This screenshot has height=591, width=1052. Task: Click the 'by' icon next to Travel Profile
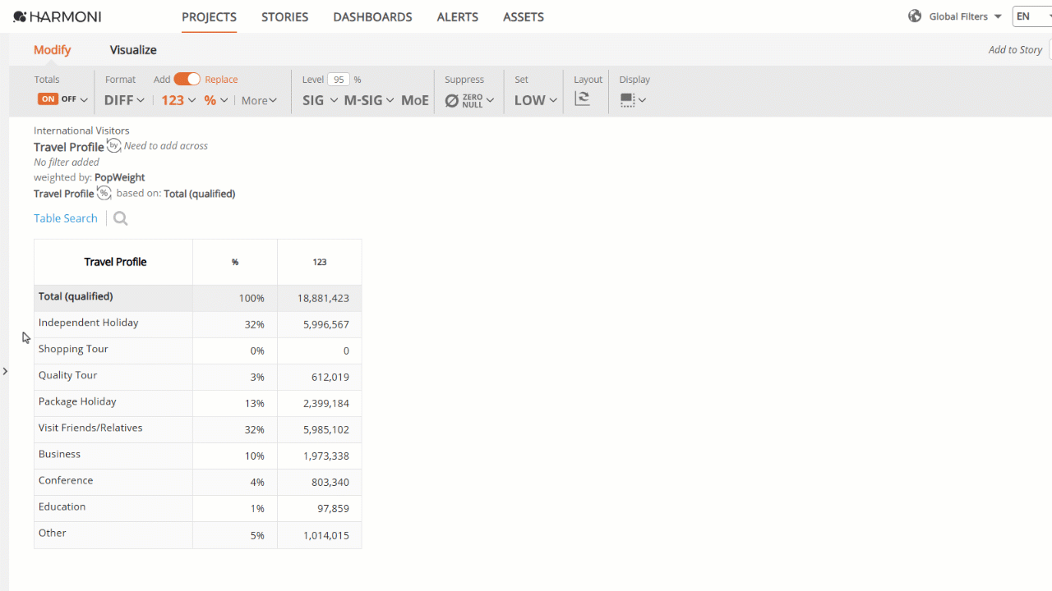[114, 145]
